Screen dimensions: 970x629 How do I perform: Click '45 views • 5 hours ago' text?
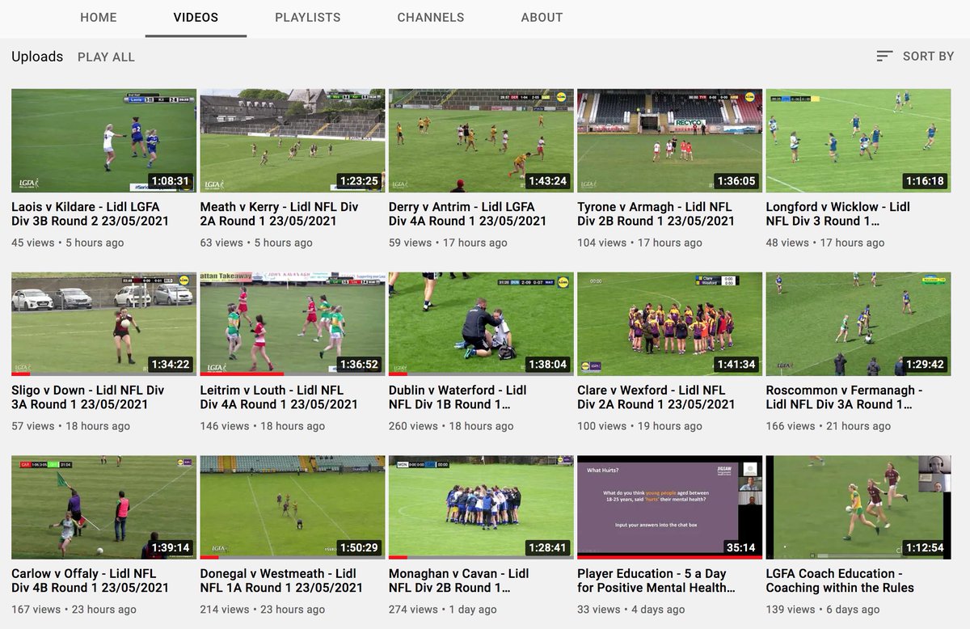click(68, 243)
